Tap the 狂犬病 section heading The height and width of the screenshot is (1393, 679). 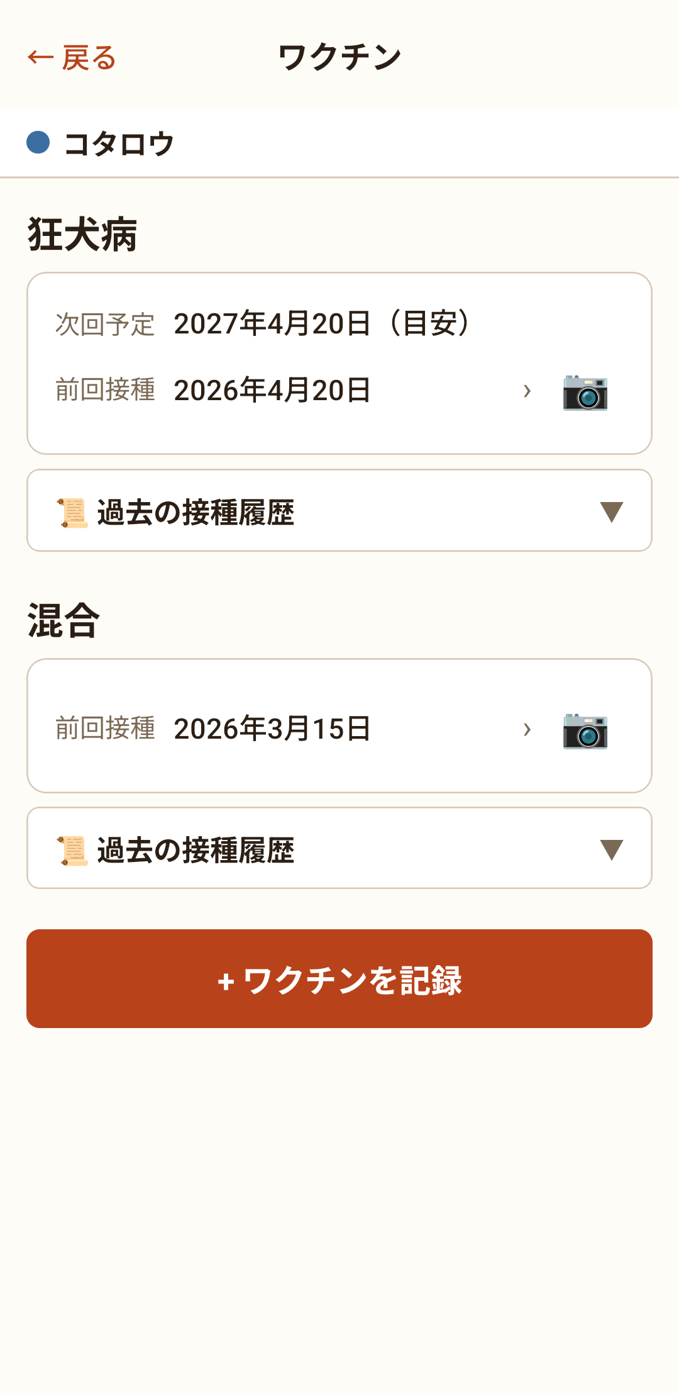[82, 235]
